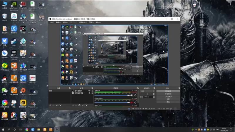Pop out the Scene Transitions dock panel

[155, 88]
